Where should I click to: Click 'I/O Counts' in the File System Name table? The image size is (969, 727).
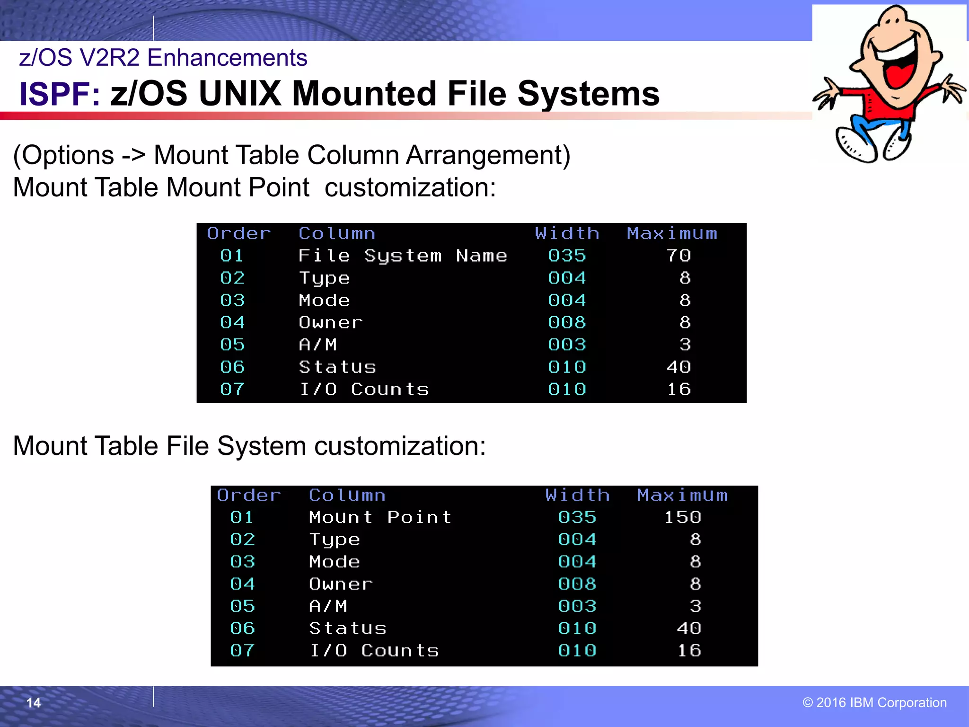click(364, 389)
